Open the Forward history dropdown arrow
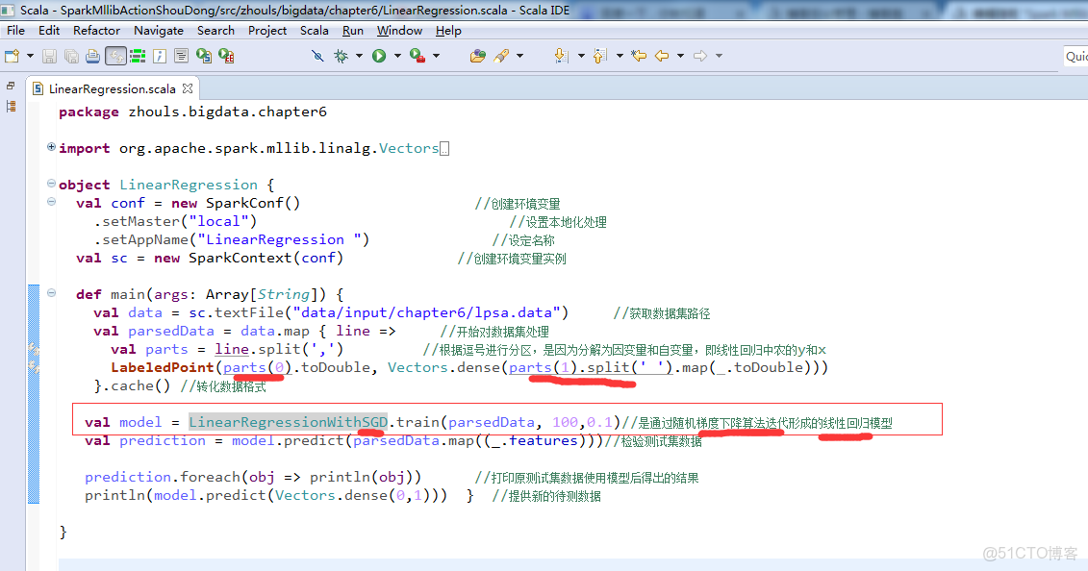The height and width of the screenshot is (571, 1088). tap(719, 56)
